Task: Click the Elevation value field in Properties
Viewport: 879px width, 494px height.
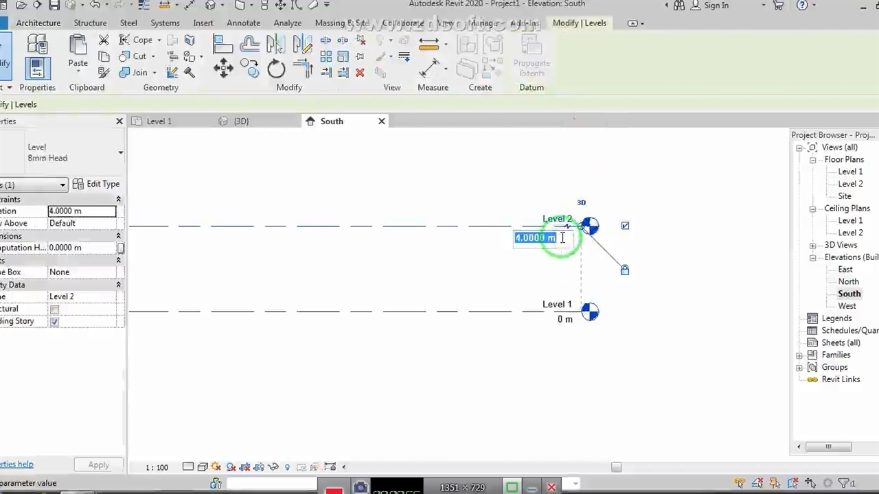Action: pyautogui.click(x=82, y=211)
